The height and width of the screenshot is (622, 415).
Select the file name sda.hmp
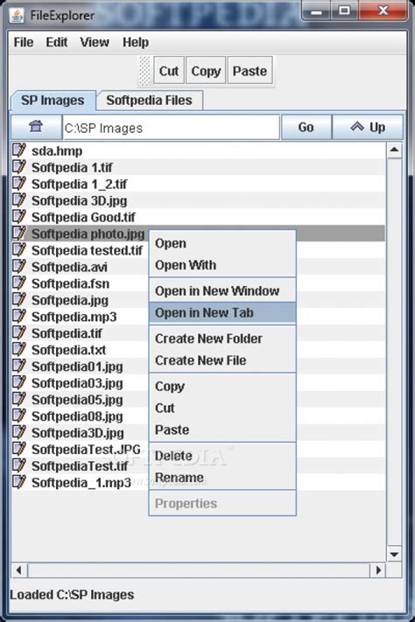tap(57, 150)
